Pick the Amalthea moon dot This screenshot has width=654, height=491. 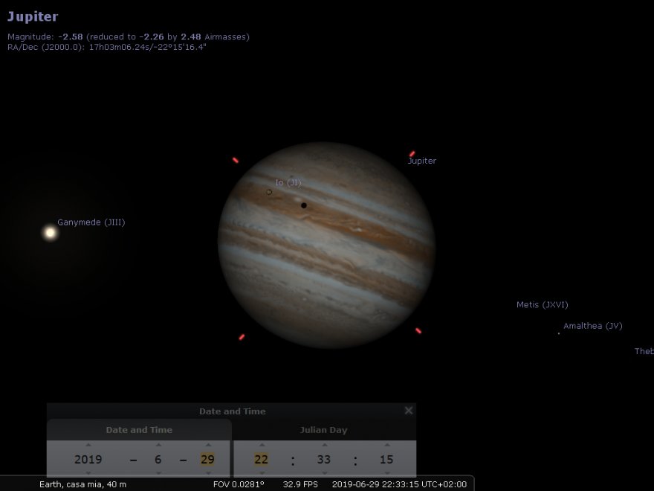[559, 333]
